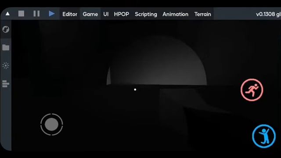Open the world globe panel in sidebar
Viewport: 281px width, 158px height.
tap(6, 29)
